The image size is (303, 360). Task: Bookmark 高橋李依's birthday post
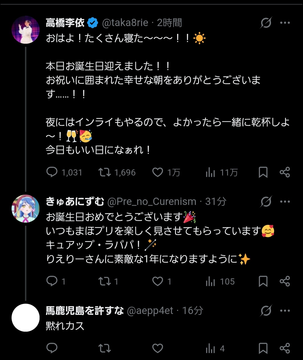pyautogui.click(x=263, y=172)
